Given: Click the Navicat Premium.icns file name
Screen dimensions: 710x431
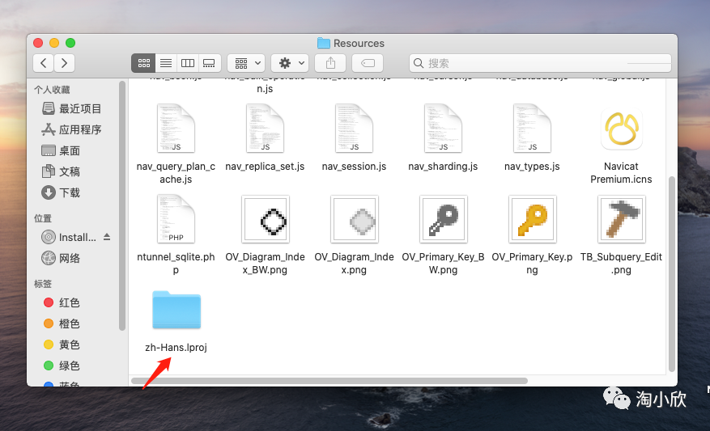Looking at the screenshot, I should (x=621, y=173).
